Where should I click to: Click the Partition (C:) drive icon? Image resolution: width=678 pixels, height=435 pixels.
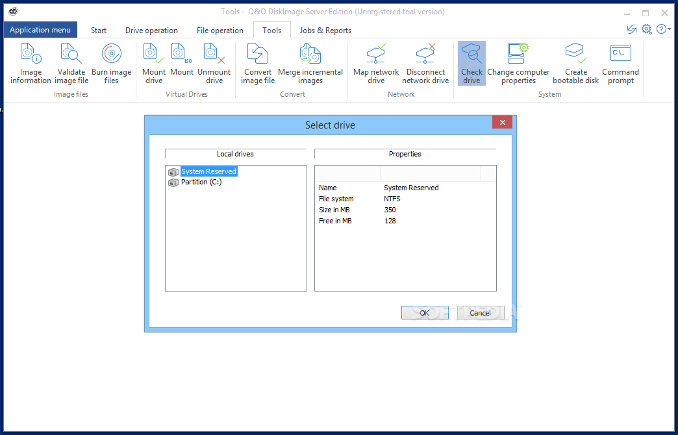click(x=173, y=182)
